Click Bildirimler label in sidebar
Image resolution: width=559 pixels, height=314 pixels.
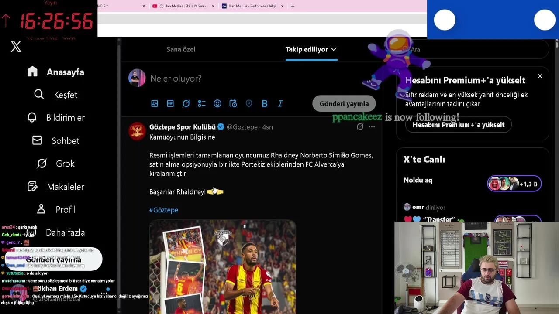click(66, 118)
